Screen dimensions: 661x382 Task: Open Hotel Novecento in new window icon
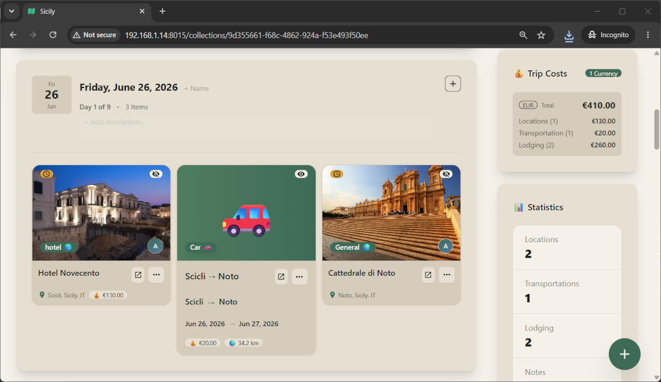click(138, 275)
